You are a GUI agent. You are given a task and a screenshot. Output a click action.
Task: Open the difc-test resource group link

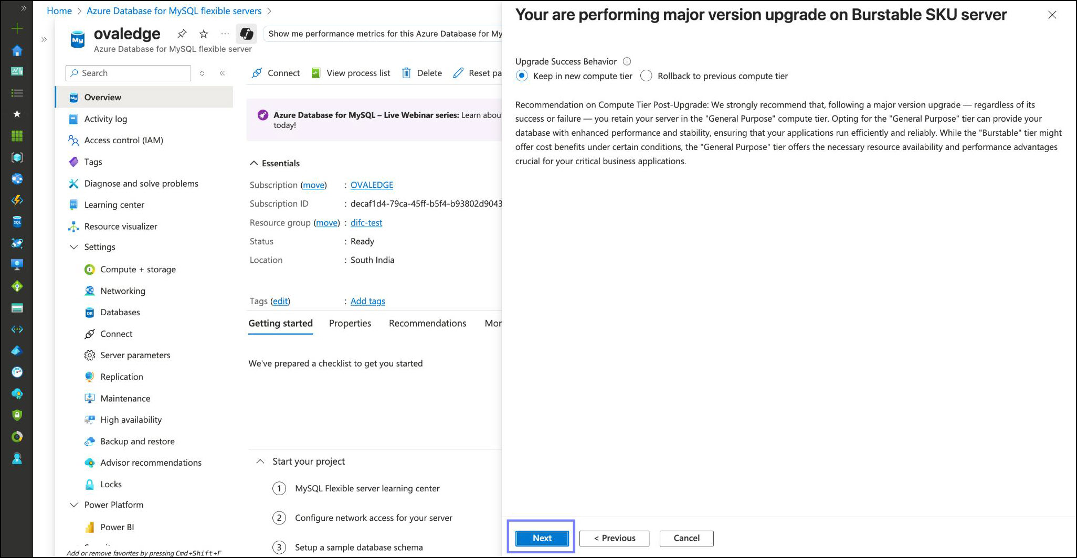[x=366, y=223]
